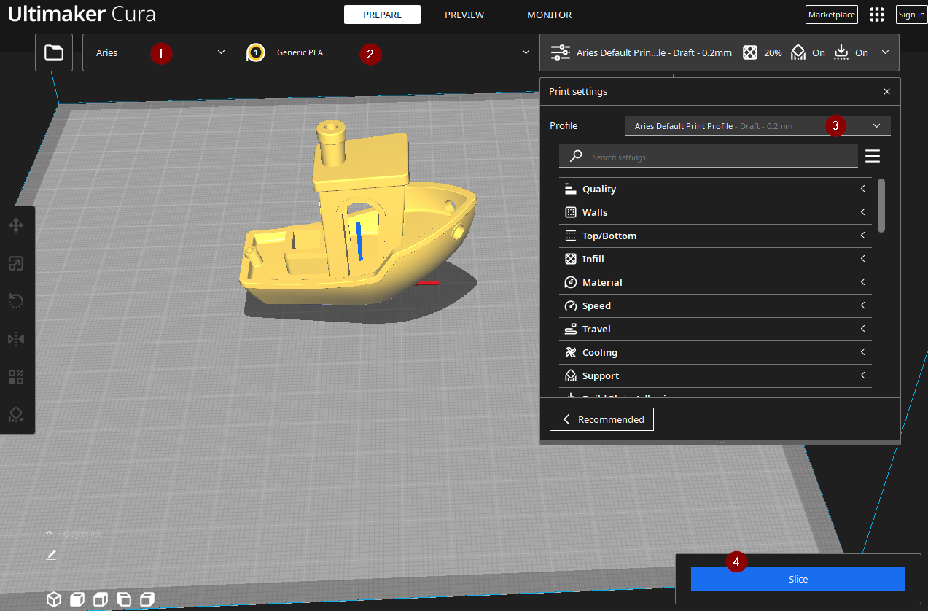Click the Sign in button
The width and height of the screenshot is (928, 611).
pos(911,15)
